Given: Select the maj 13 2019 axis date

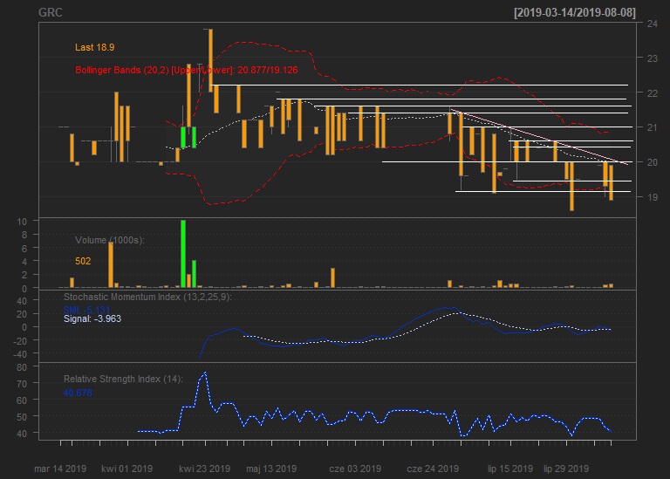Looking at the screenshot, I should (x=270, y=468).
